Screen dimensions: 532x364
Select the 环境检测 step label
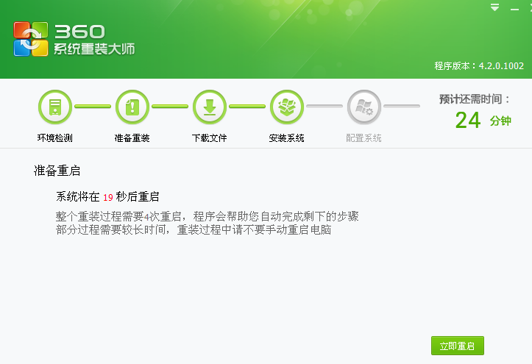(55, 138)
